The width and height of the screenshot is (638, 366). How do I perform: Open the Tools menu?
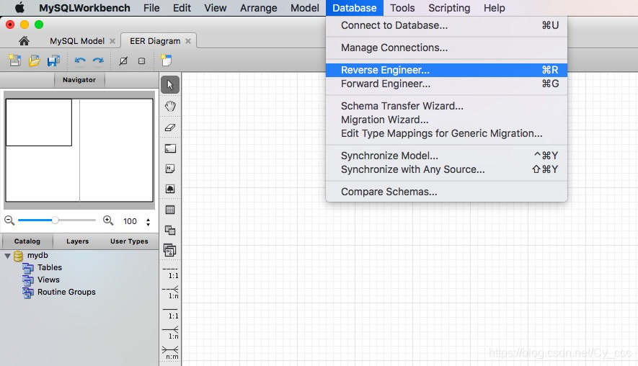click(x=402, y=8)
